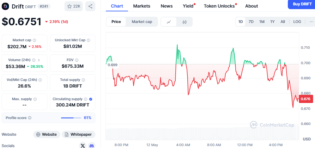Set chart range to 1Y
The width and height of the screenshot is (315, 148).
coord(272,22)
